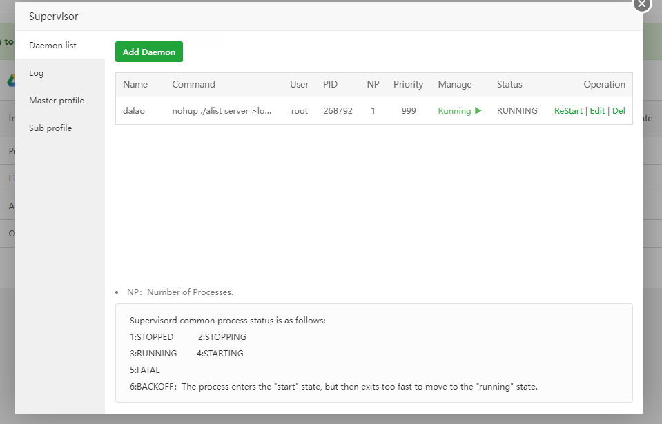Switch to the Daemon list tab
This screenshot has width=662, height=424.
(52, 46)
